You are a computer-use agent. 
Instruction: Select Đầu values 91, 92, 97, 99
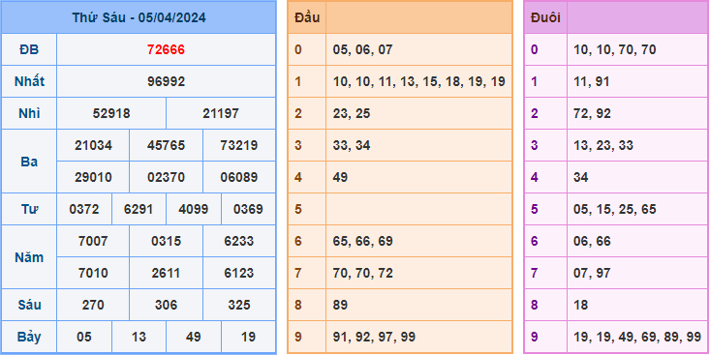374,338
